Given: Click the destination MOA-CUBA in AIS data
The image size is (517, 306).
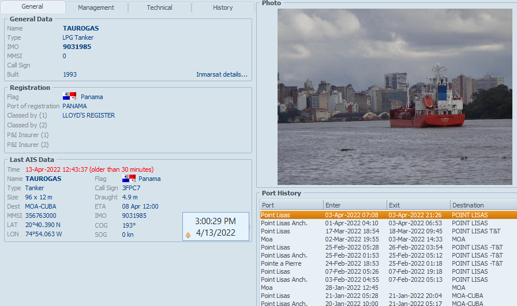Looking at the screenshot, I should click(x=40, y=206).
